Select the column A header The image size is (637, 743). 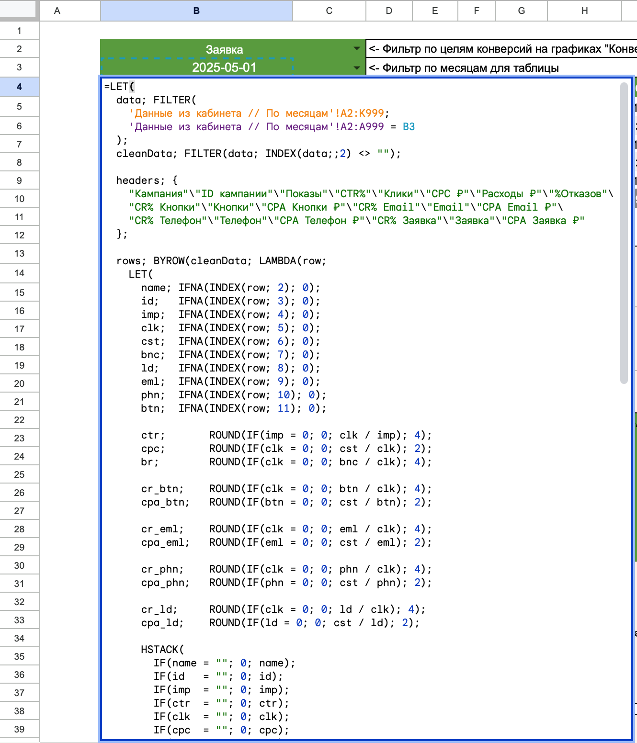coord(57,11)
